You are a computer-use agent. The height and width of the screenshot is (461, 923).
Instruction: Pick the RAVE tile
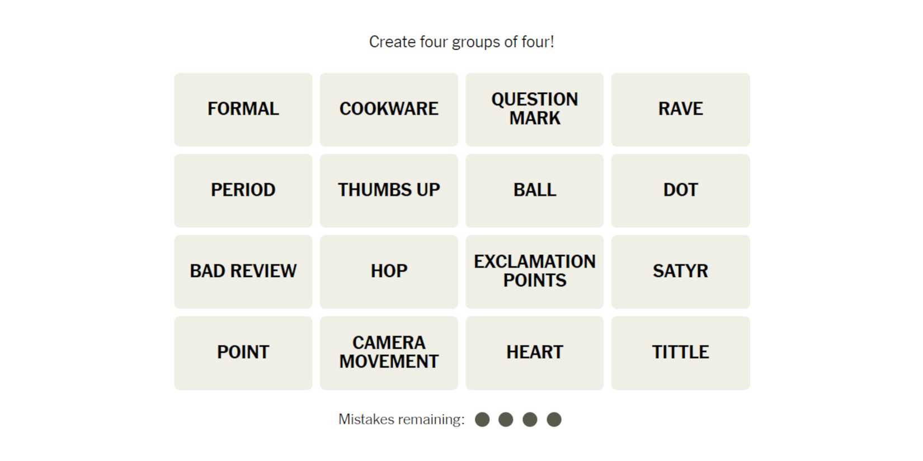coord(680,110)
